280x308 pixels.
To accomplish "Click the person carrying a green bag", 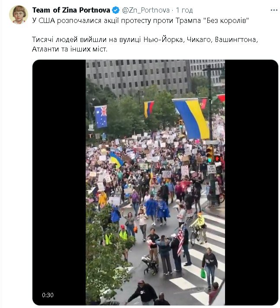I will coord(209,267).
